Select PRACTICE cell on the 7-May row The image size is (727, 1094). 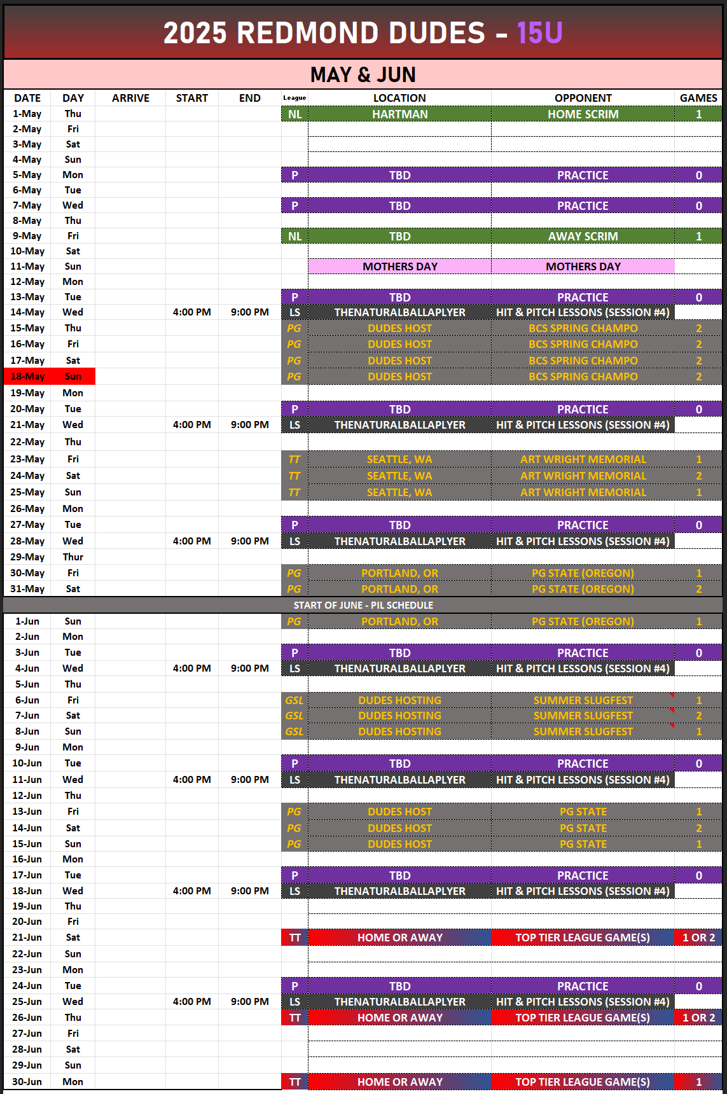pos(583,205)
